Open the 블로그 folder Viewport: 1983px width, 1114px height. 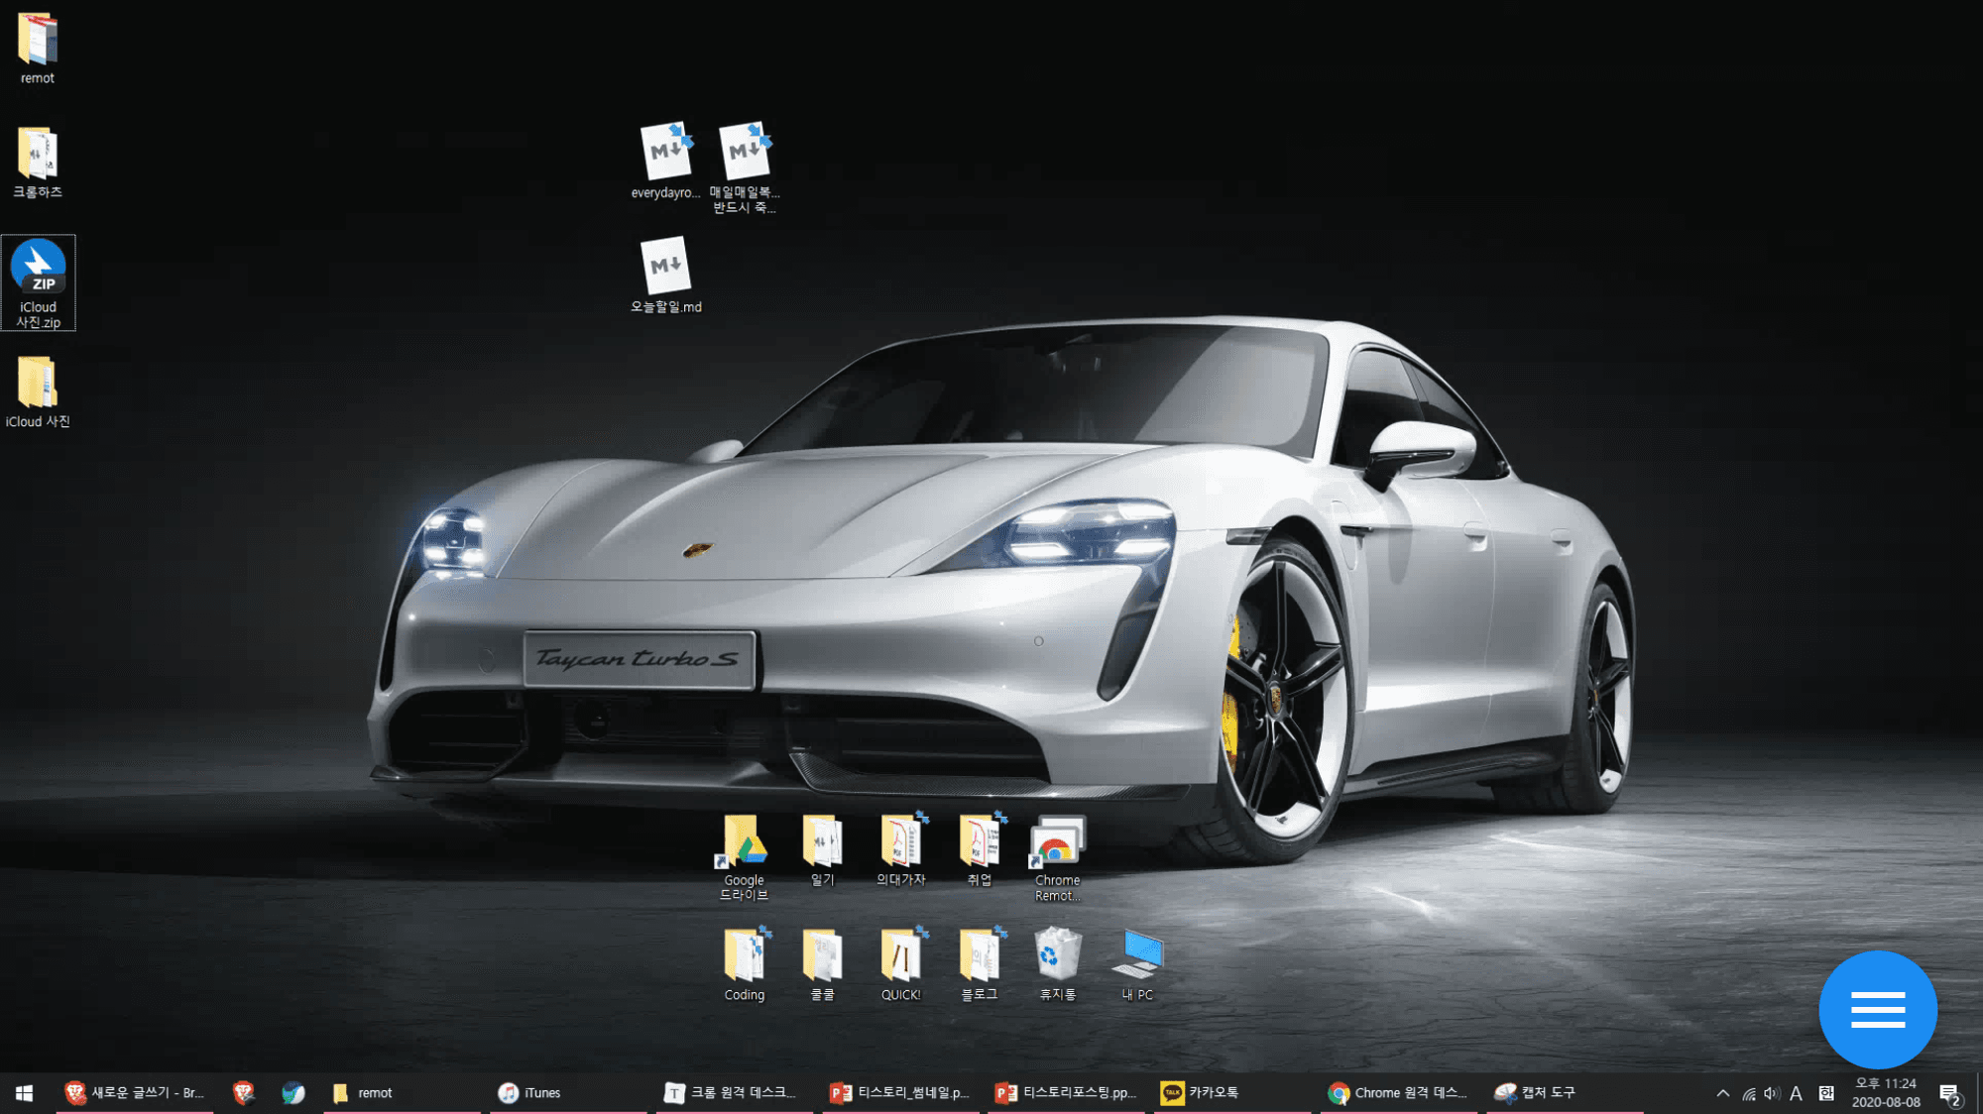click(x=980, y=965)
